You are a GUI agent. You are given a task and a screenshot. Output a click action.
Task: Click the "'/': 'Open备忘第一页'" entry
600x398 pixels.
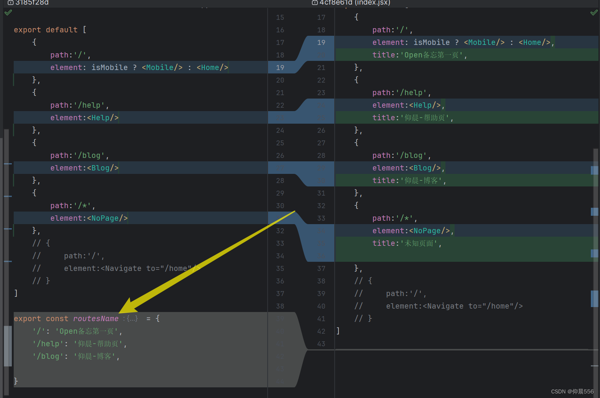click(x=77, y=331)
